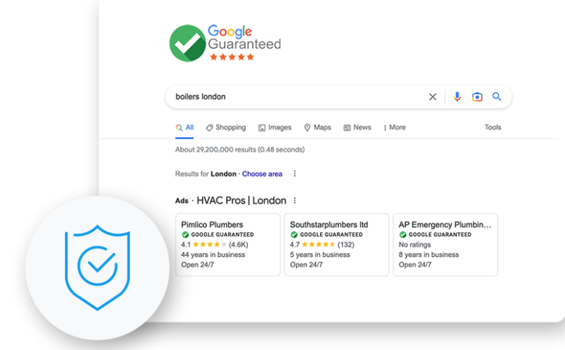Open the Maps tab
The height and width of the screenshot is (350, 565).
[x=317, y=128]
